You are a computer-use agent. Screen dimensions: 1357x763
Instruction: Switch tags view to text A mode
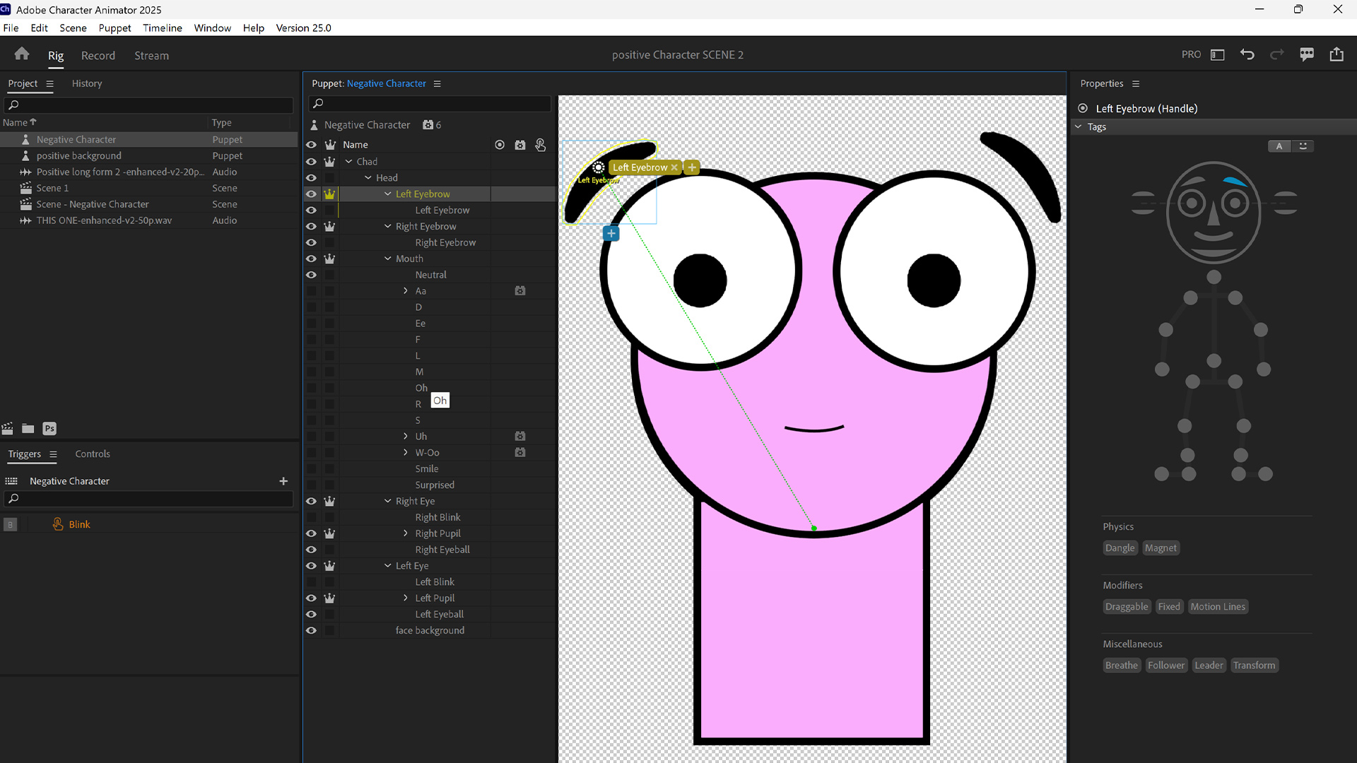(x=1279, y=146)
